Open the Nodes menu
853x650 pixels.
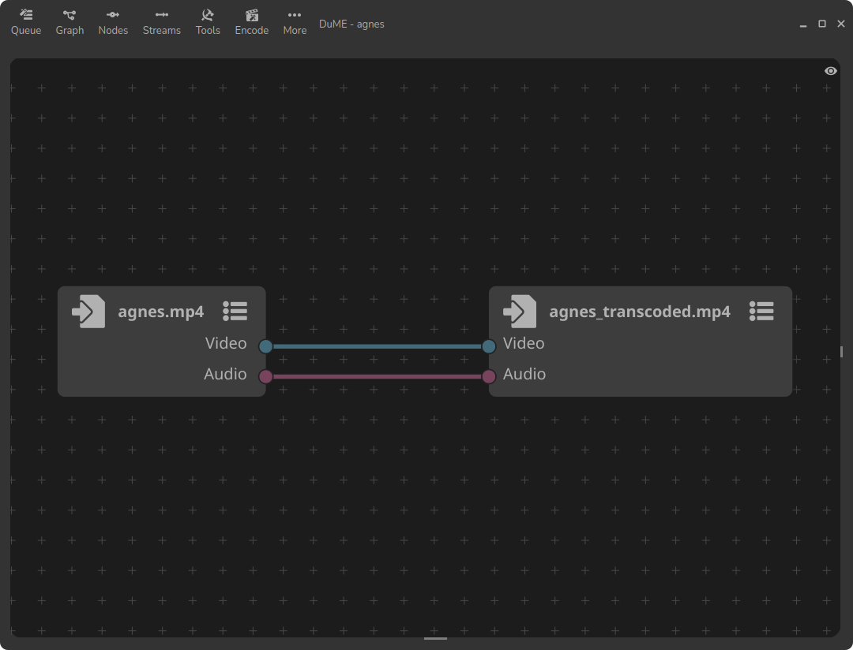(113, 22)
